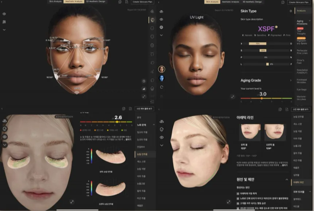Screen dimensions: 314x211
Task: Click 3D layers icon in UV Light panel
Action: pos(161,11)
